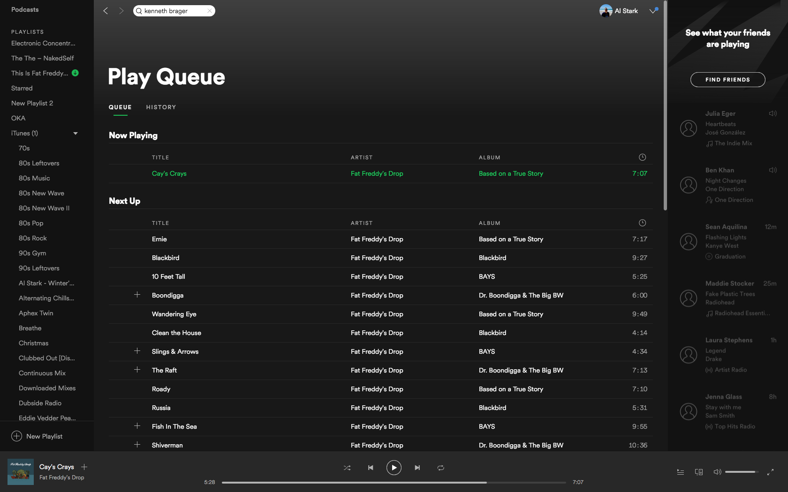Viewport: 788px width, 492px height.
Task: Adjust the volume slider
Action: [x=742, y=472]
